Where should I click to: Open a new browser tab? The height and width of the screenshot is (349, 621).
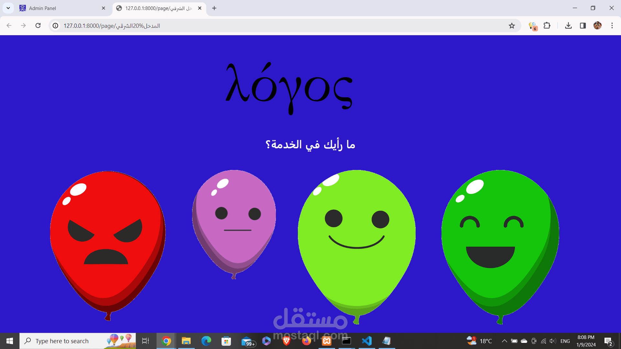pos(214,8)
